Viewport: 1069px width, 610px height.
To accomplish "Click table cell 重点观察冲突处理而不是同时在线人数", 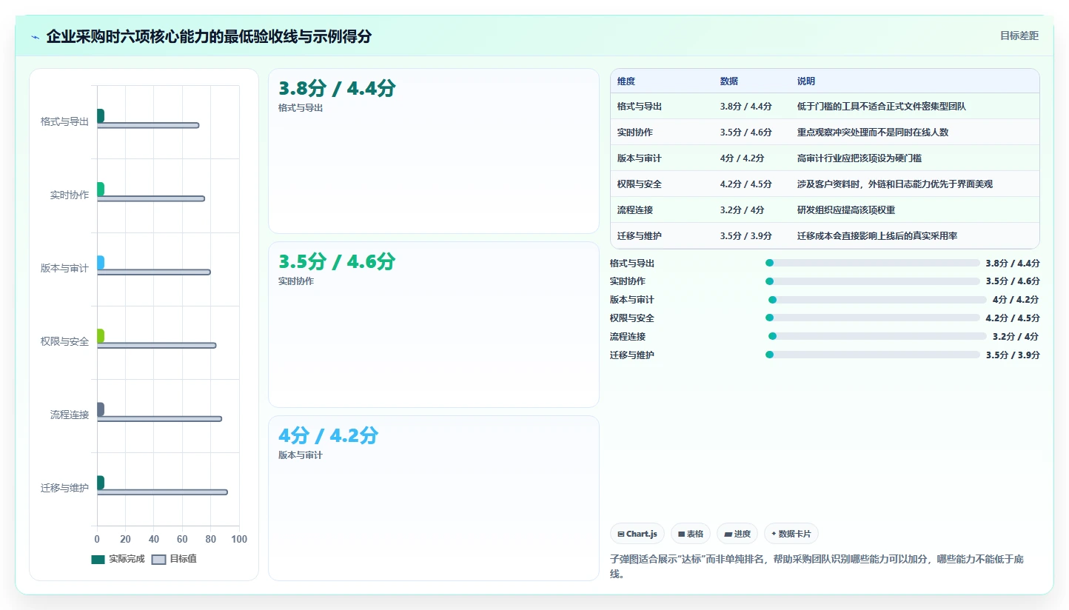I will point(873,133).
